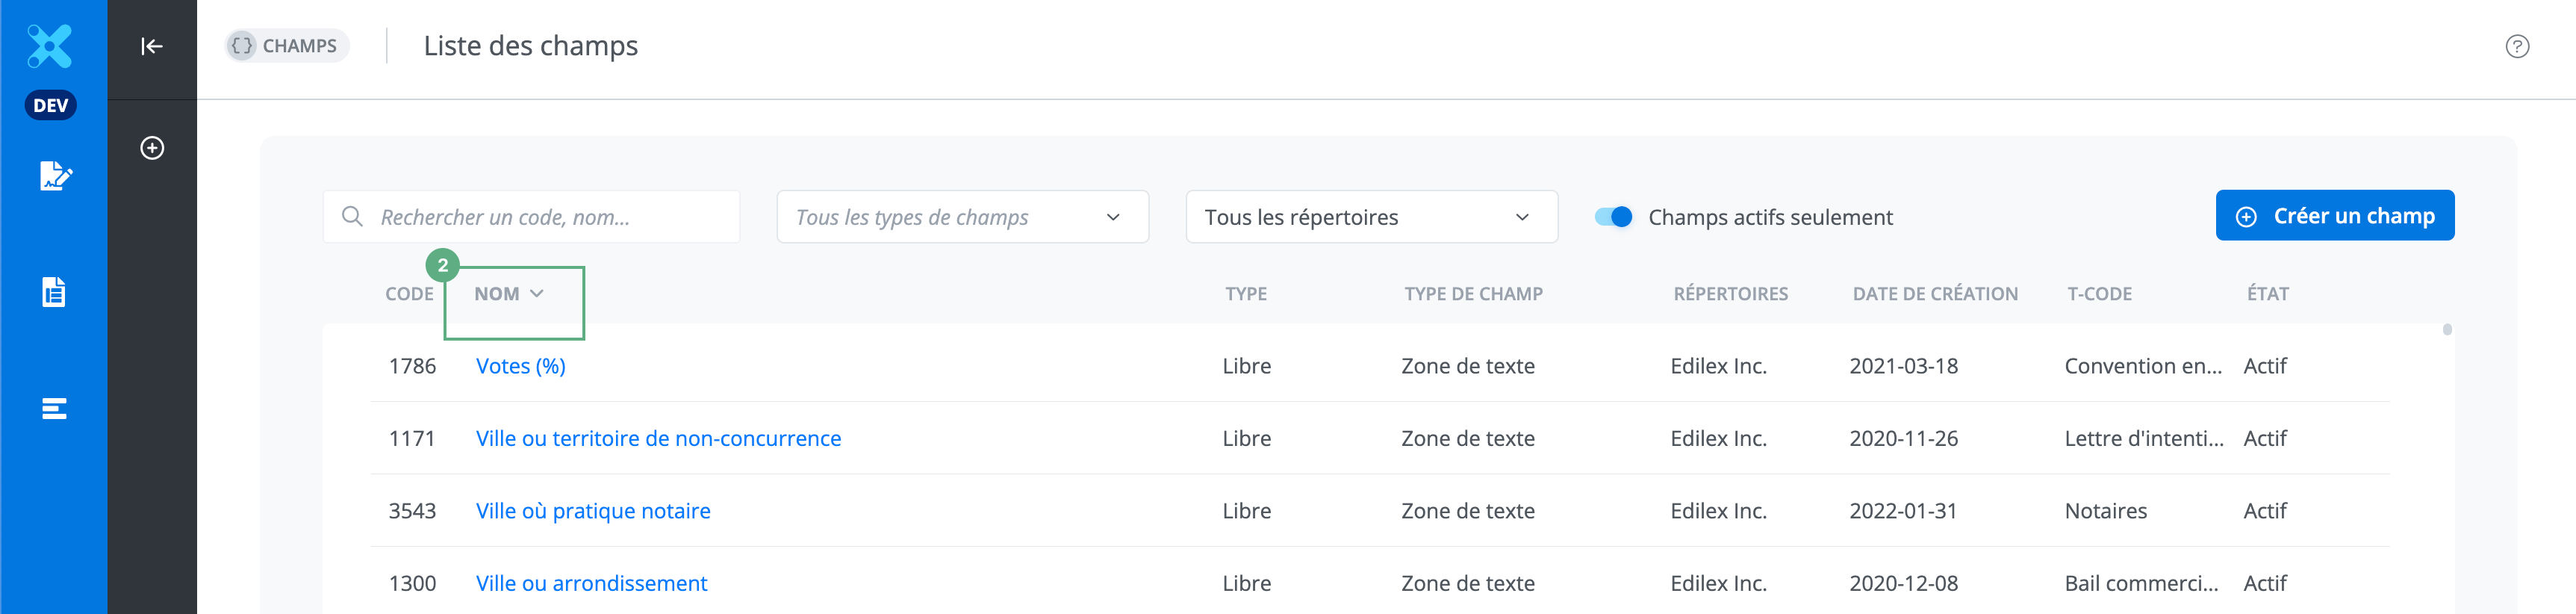Expand the Tous les répertoires dropdown
This screenshot has width=2576, height=614.
tap(1370, 217)
